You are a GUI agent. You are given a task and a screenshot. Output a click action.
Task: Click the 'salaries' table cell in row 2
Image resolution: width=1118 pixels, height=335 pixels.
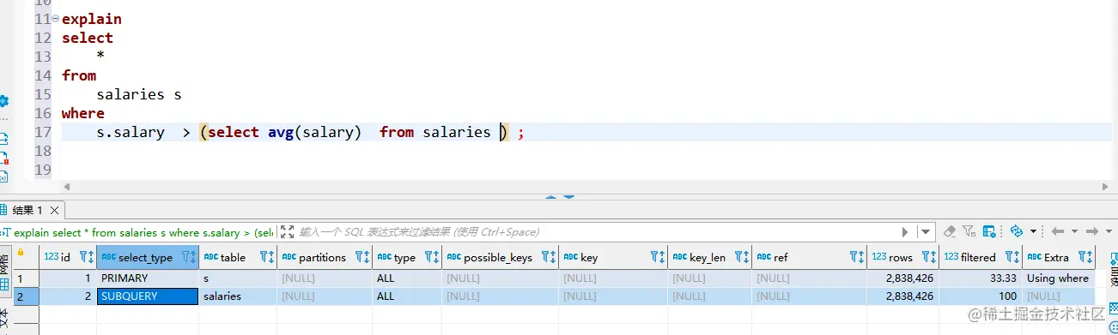(238, 296)
